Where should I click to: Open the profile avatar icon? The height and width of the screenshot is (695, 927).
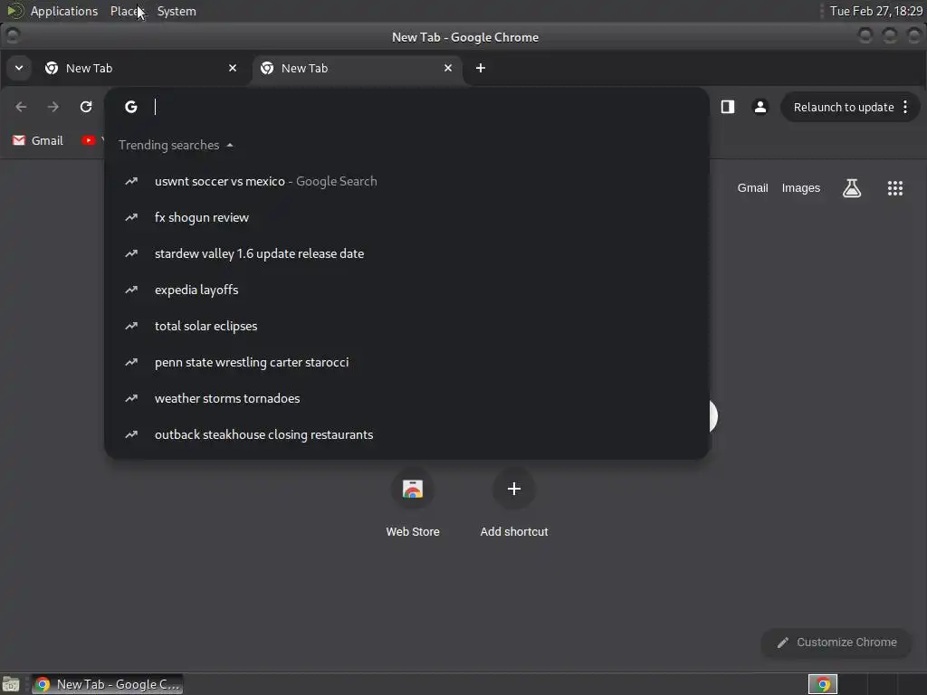pos(760,107)
